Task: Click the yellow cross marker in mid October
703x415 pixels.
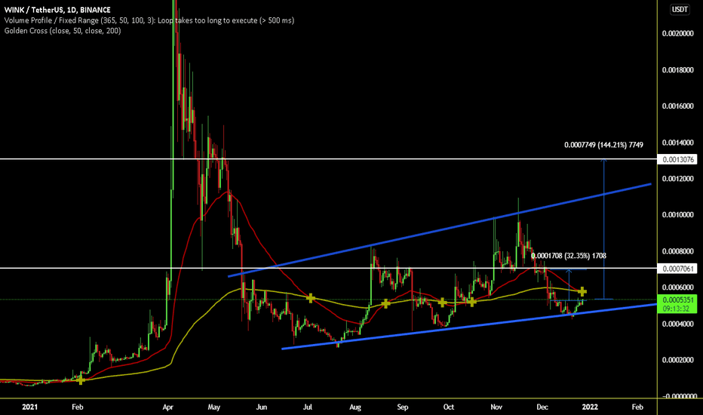Action: pyautogui.click(x=471, y=302)
